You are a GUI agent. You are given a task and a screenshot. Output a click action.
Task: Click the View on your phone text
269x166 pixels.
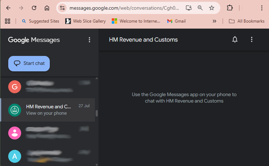pyautogui.click(x=46, y=113)
